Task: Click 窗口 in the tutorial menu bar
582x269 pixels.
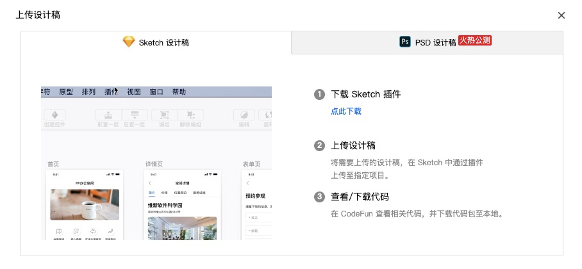Action: point(156,92)
